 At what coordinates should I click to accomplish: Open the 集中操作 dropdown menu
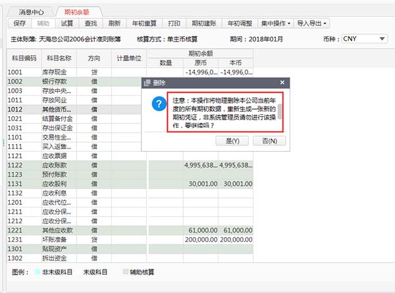click(276, 24)
